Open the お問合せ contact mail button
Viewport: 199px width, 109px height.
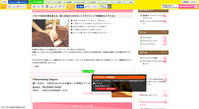coord(21,7)
